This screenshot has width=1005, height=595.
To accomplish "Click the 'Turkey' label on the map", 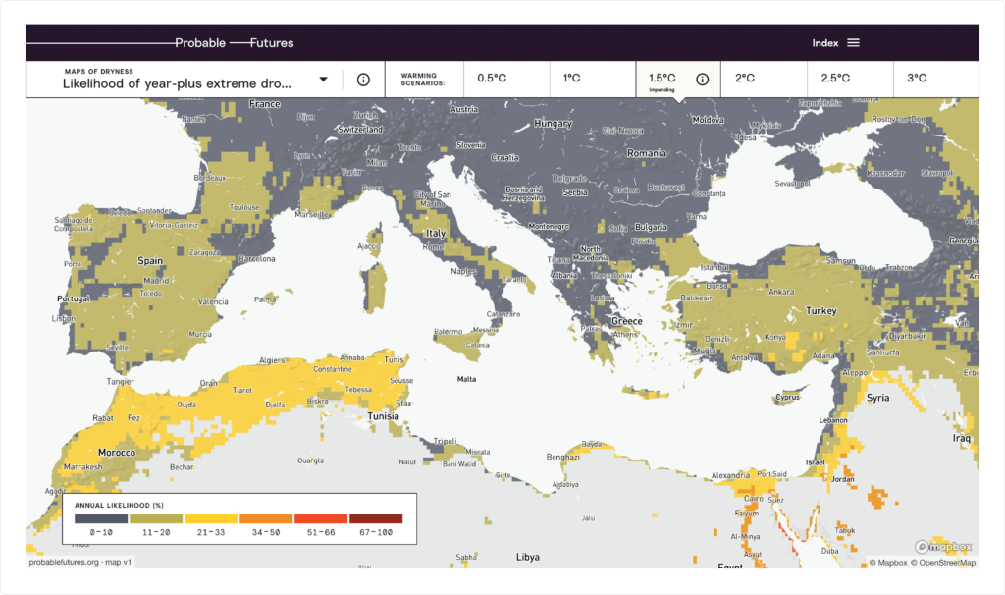I will [821, 311].
